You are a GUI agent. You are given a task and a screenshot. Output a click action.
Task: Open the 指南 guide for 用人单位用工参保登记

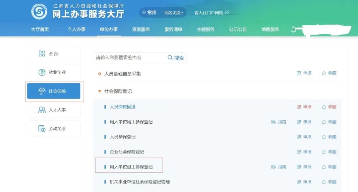pos(278,122)
